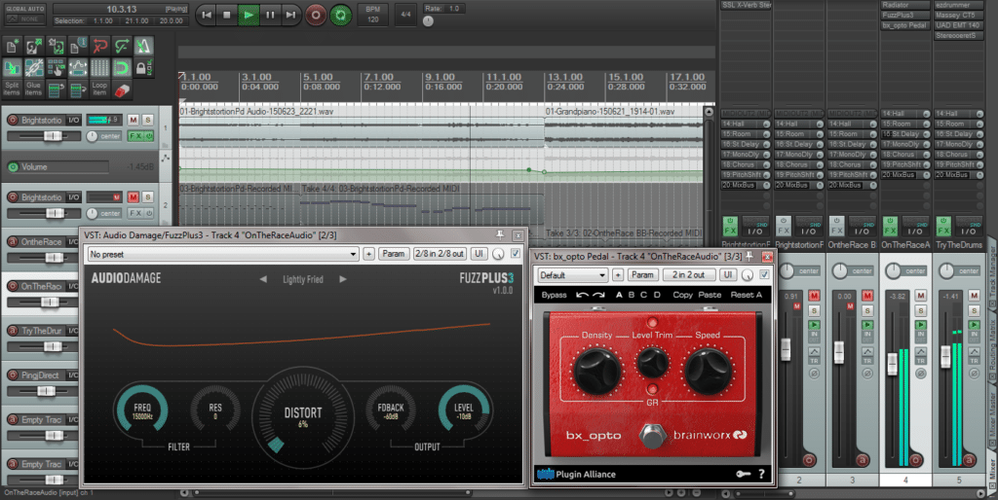The width and height of the screenshot is (998, 500).
Task: Click the red Undo toolbar icon
Action: pyautogui.click(x=100, y=46)
